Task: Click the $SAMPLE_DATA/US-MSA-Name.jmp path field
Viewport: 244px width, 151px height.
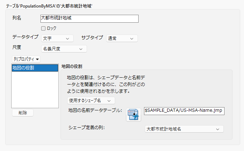Action: 184,111
